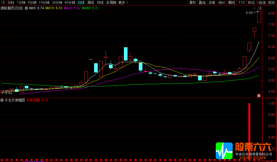Click the 5.00 price axis label
The width and height of the screenshot is (277, 162).
pos(272,80)
